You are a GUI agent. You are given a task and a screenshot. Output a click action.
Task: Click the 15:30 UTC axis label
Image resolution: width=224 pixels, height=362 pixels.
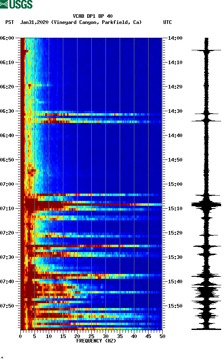pos(175,257)
